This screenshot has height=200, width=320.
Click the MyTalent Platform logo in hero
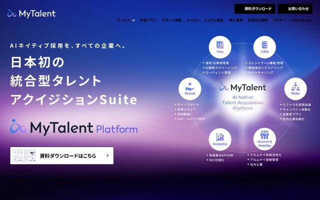point(73,127)
